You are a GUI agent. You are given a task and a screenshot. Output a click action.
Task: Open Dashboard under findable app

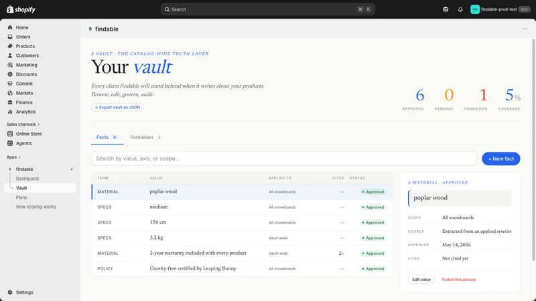point(27,179)
